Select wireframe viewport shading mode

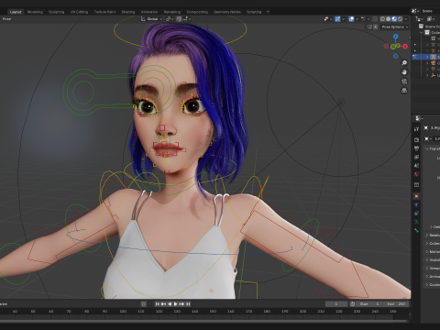click(x=382, y=19)
